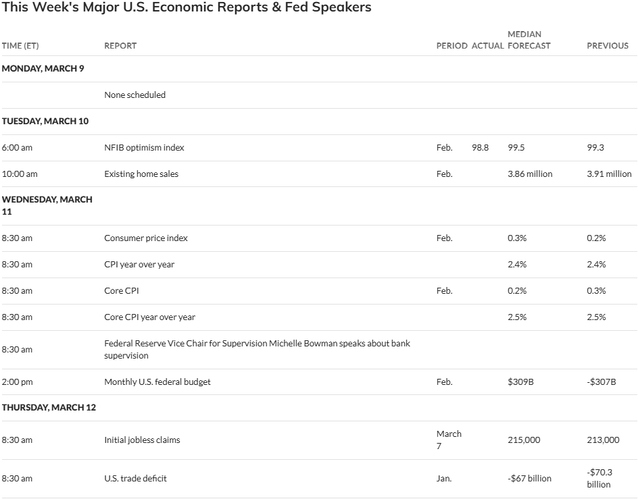Select the Consumer price index report
This screenshot has height=499, width=638.
[146, 238]
